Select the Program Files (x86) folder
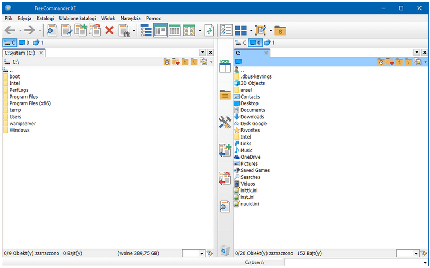This screenshot has width=430, height=268. pos(27,103)
